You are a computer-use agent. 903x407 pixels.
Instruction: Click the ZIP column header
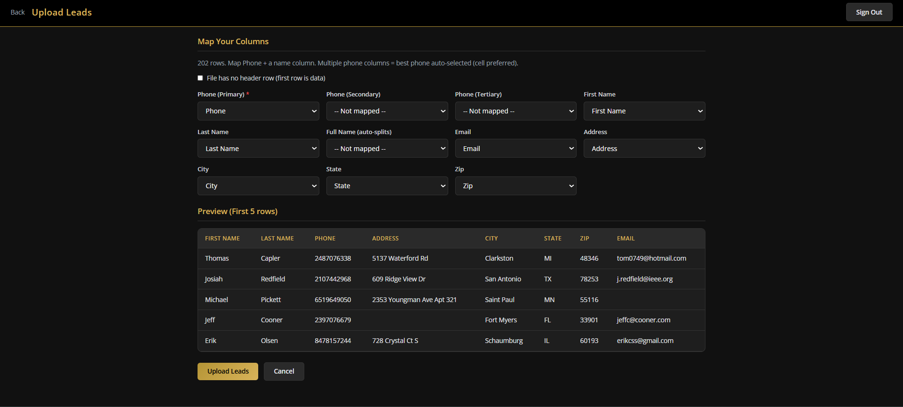click(585, 239)
